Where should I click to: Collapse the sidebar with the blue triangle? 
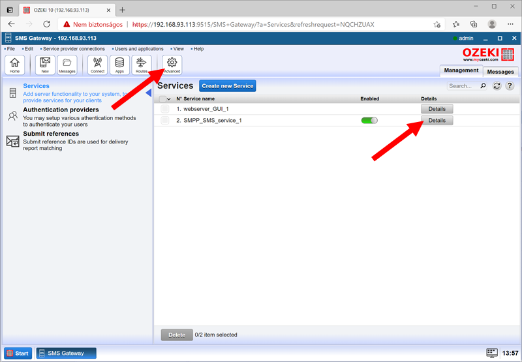pos(149,93)
